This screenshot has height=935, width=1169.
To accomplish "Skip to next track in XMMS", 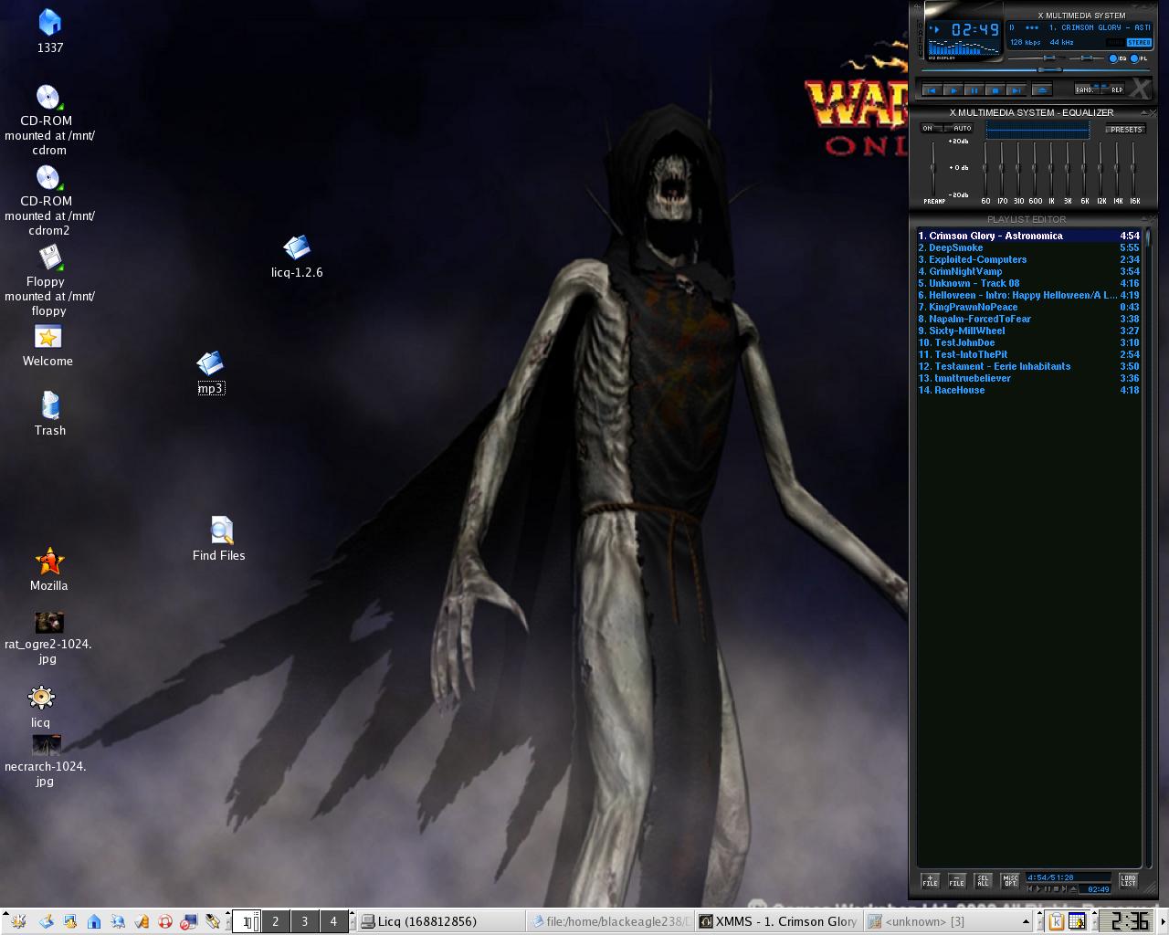I will coord(1016,90).
